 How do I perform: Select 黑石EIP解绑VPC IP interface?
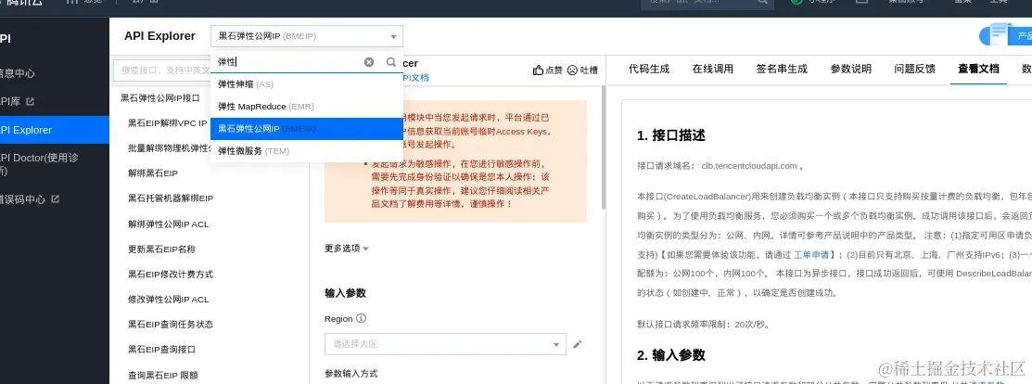click(167, 123)
